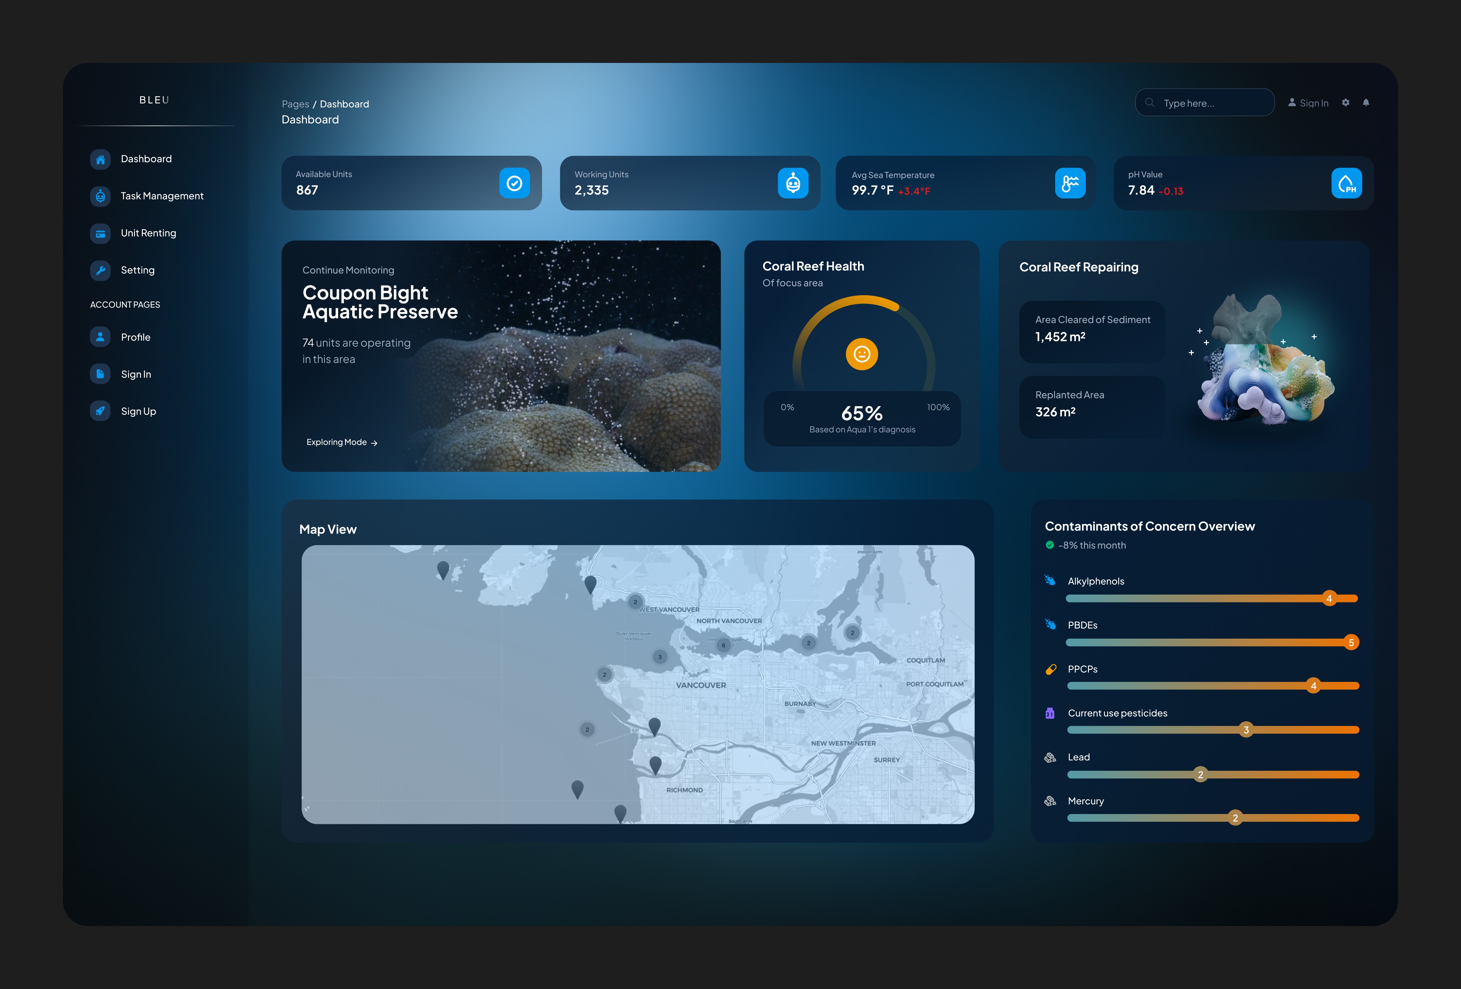Click the map cluster marker labeled 6
Viewport: 1461px width, 989px height.
pos(723,645)
